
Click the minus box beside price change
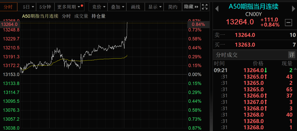pos(288,23)
